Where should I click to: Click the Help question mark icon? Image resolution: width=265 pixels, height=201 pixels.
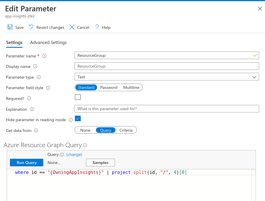pyautogui.click(x=97, y=27)
